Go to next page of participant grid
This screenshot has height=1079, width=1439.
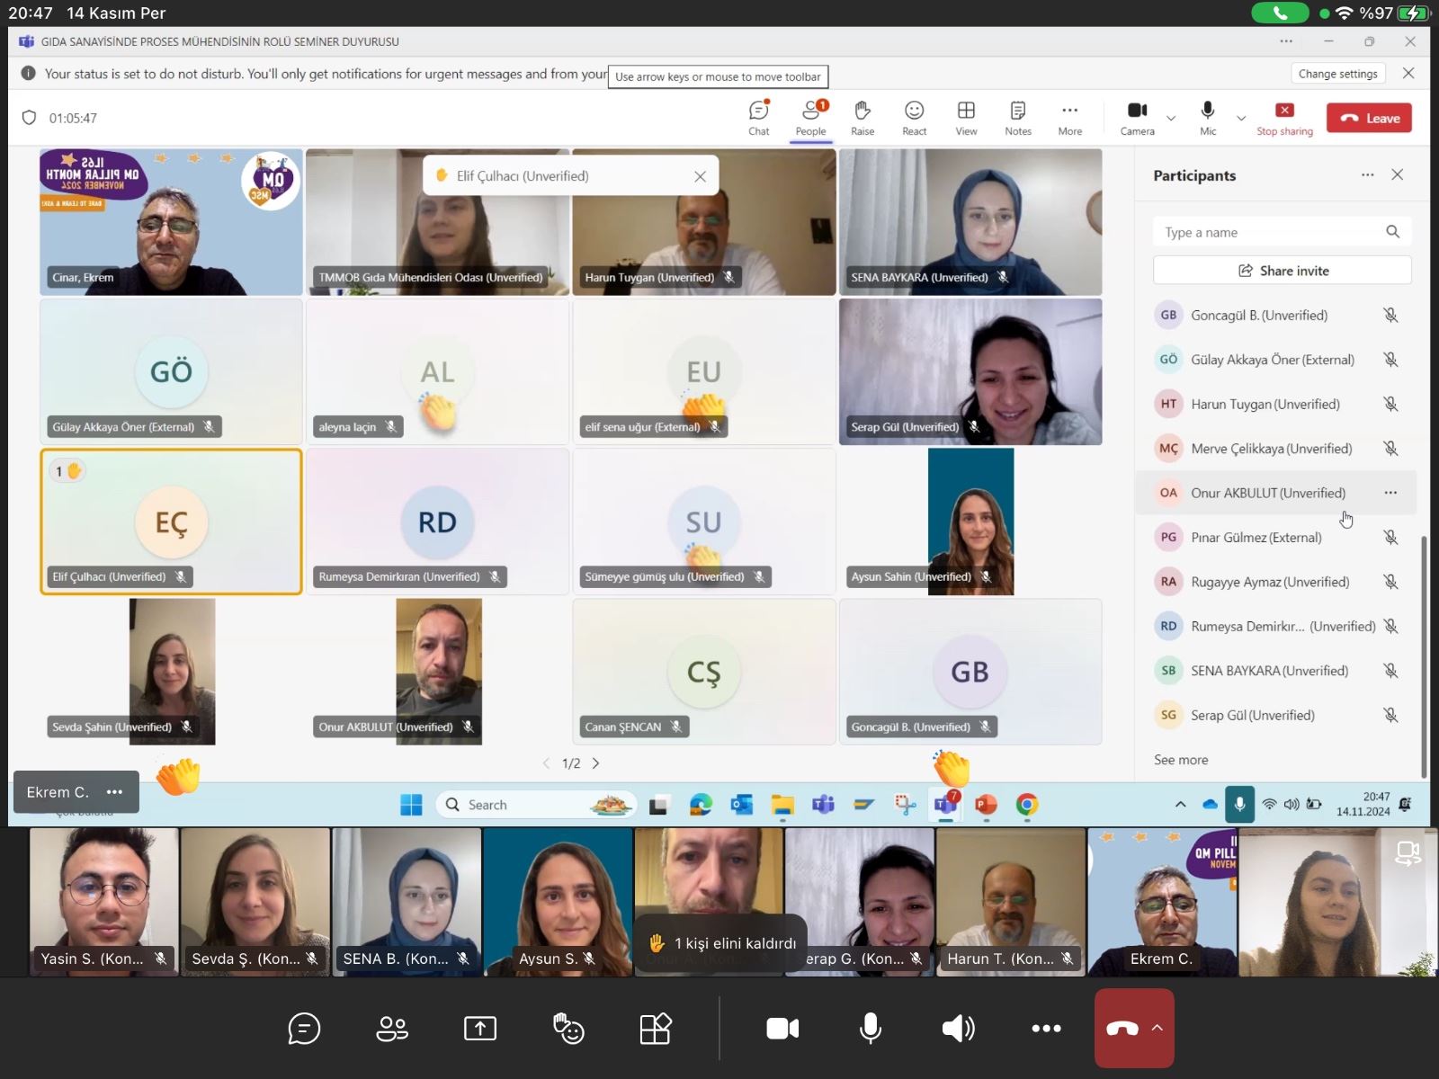click(x=595, y=763)
